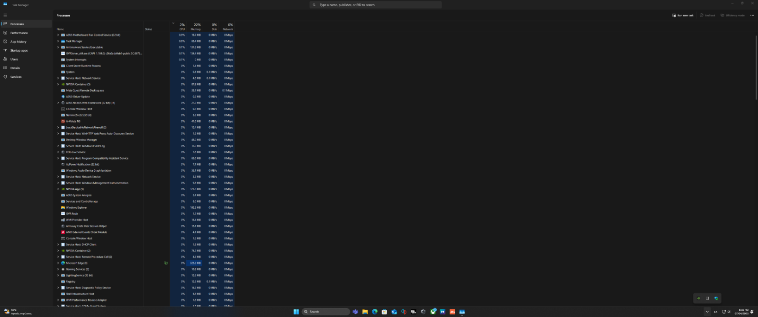Click Armoury Crate User Session Helper icon
This screenshot has width=758, height=317.
[x=63, y=226]
